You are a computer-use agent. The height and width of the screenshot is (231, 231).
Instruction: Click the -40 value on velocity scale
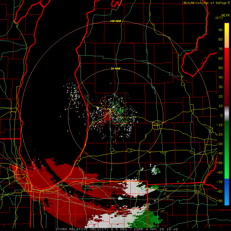tap(219, 153)
